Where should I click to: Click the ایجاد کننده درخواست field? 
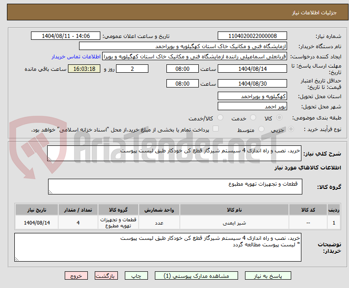(x=195, y=56)
